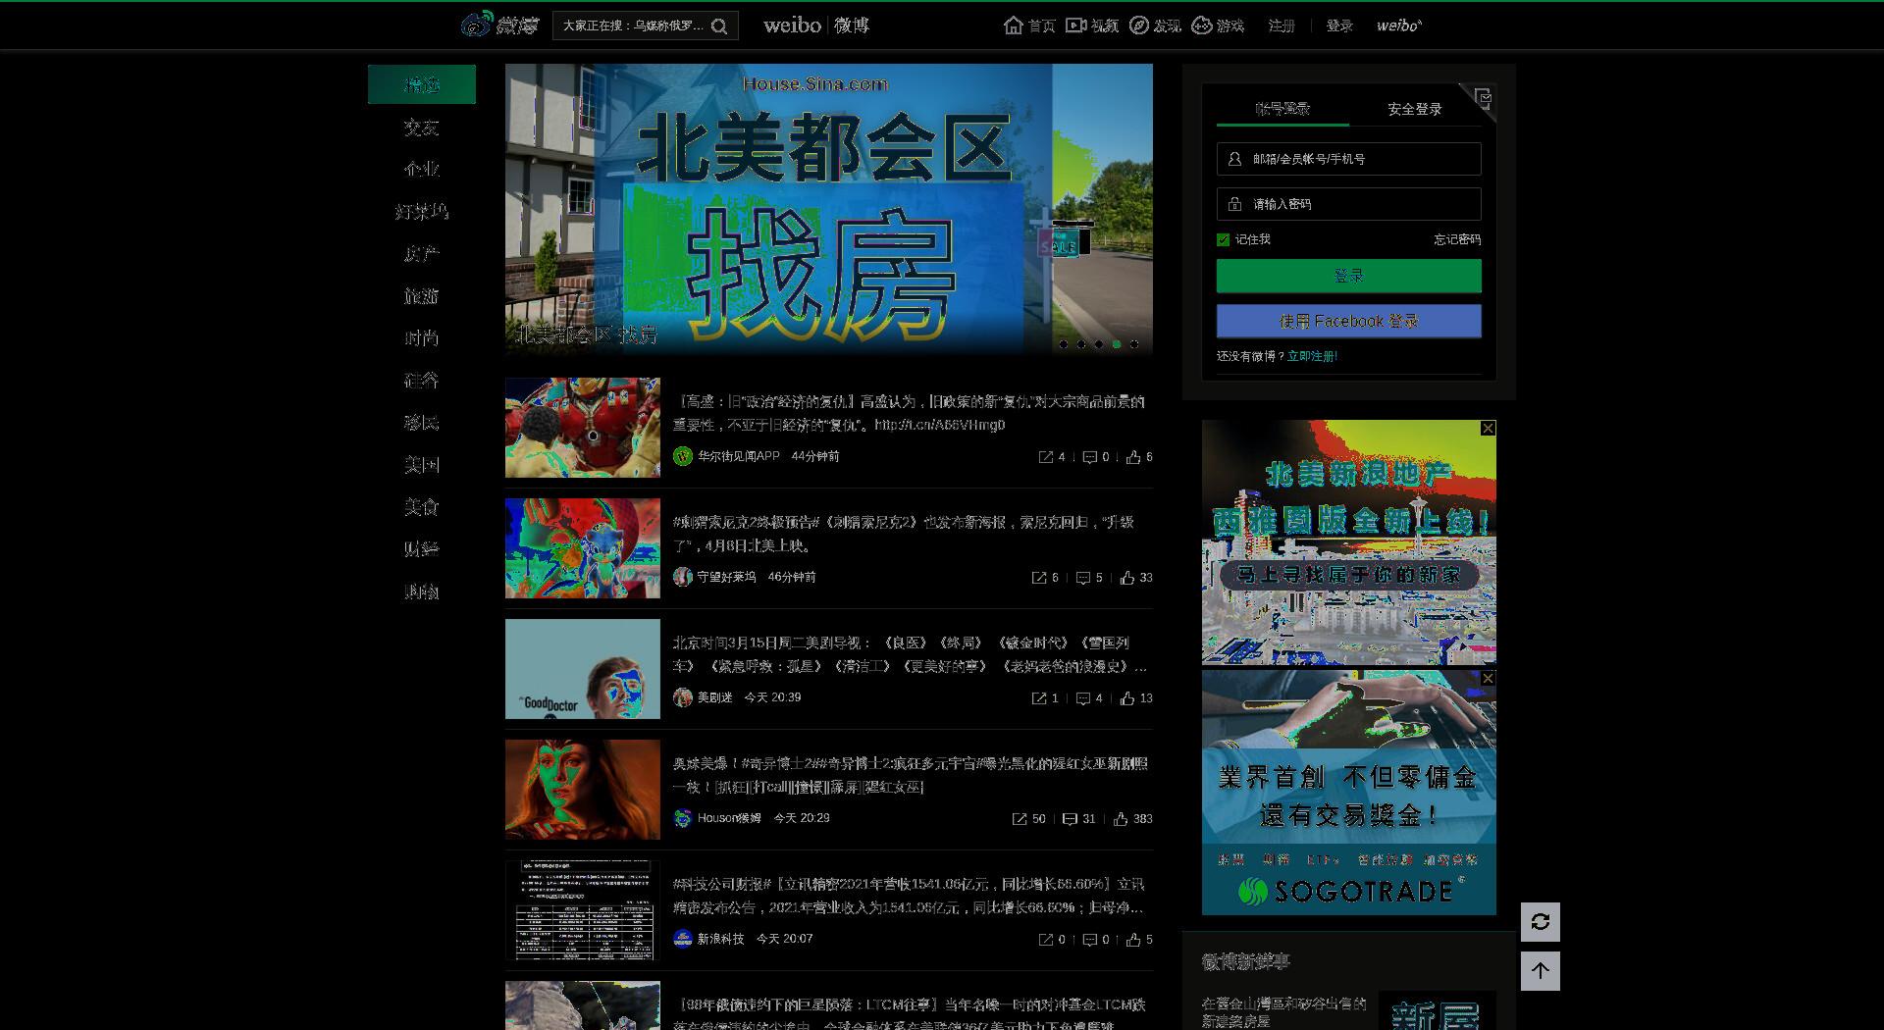Click the search magnifier icon

719,26
